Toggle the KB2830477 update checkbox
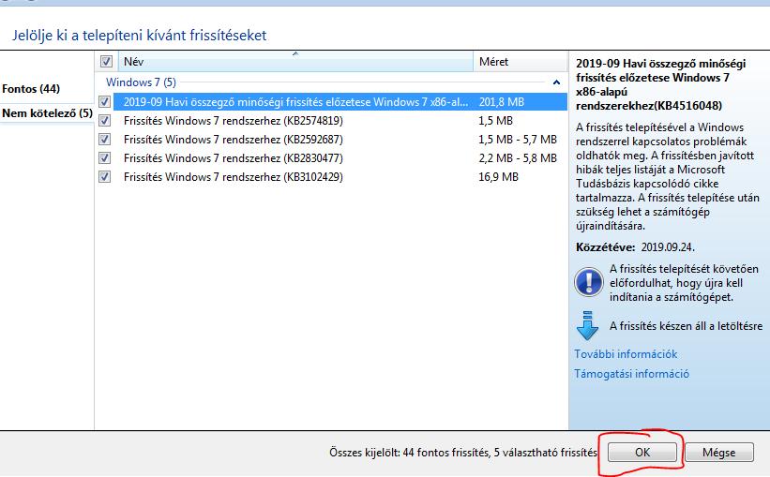The width and height of the screenshot is (770, 477). point(105,157)
